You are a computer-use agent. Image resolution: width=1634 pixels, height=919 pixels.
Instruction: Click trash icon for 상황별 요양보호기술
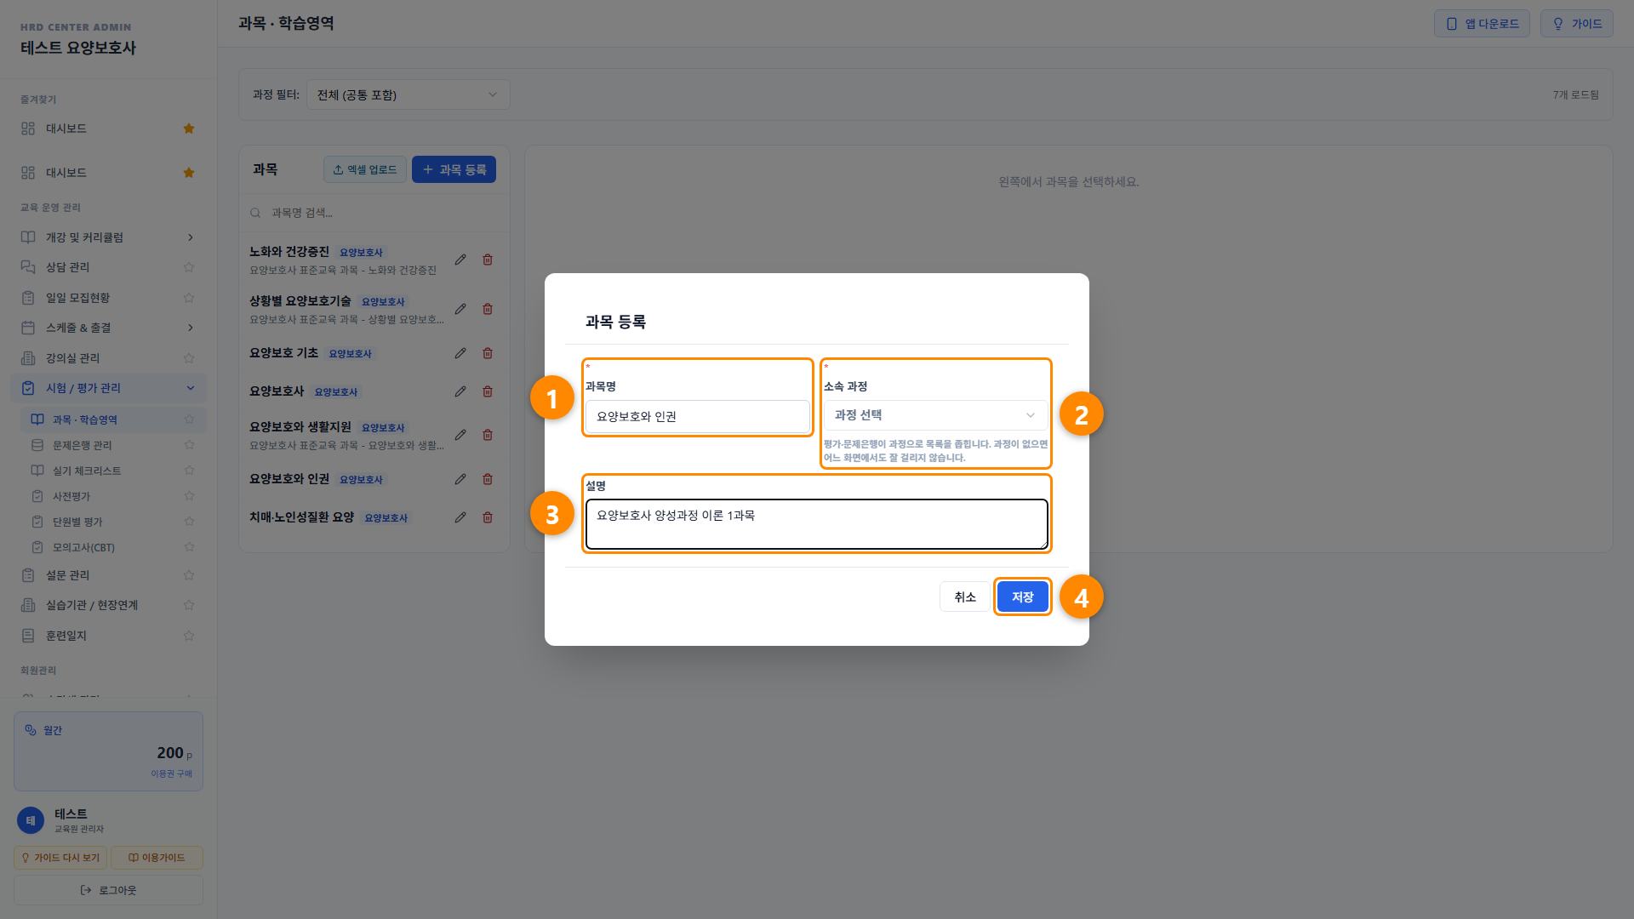(488, 309)
